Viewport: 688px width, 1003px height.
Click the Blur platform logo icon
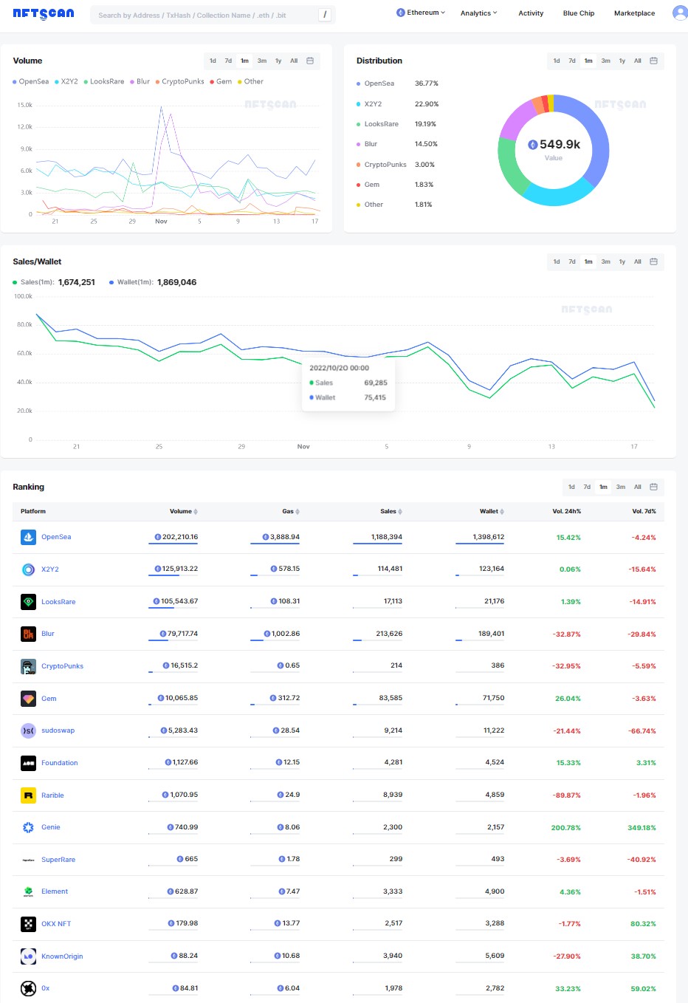(28, 634)
